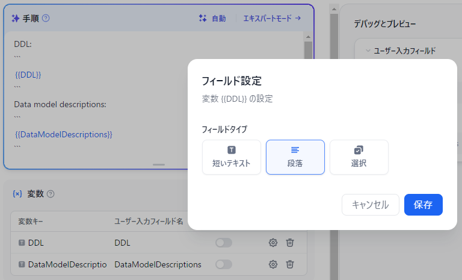Click the {x} variables icon
The width and height of the screenshot is (462, 280).
[17, 194]
